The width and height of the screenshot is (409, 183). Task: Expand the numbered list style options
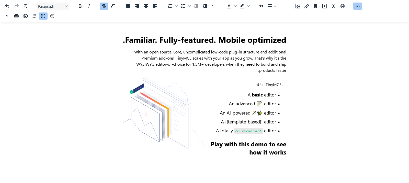click(x=176, y=6)
